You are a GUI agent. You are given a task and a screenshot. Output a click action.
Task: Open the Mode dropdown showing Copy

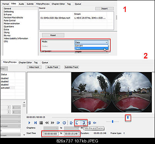point(91,42)
